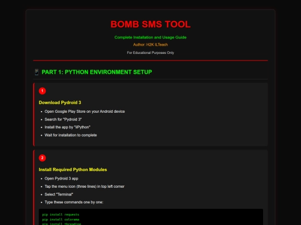Click the Tap the menu icon bullet
The image size is (301, 225).
85,186
